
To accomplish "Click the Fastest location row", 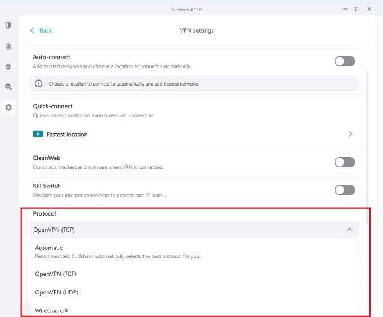I will 194,134.
